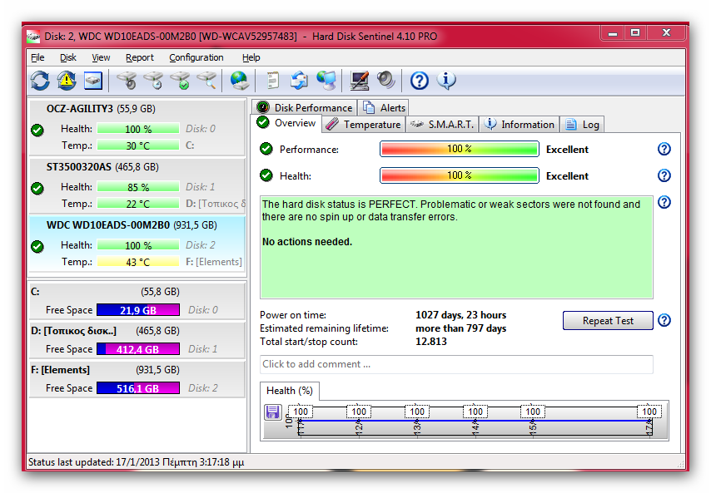The image size is (711, 493).
Task: Select the D: [Τοπικος δισκ..] partition
Action: 137,339
